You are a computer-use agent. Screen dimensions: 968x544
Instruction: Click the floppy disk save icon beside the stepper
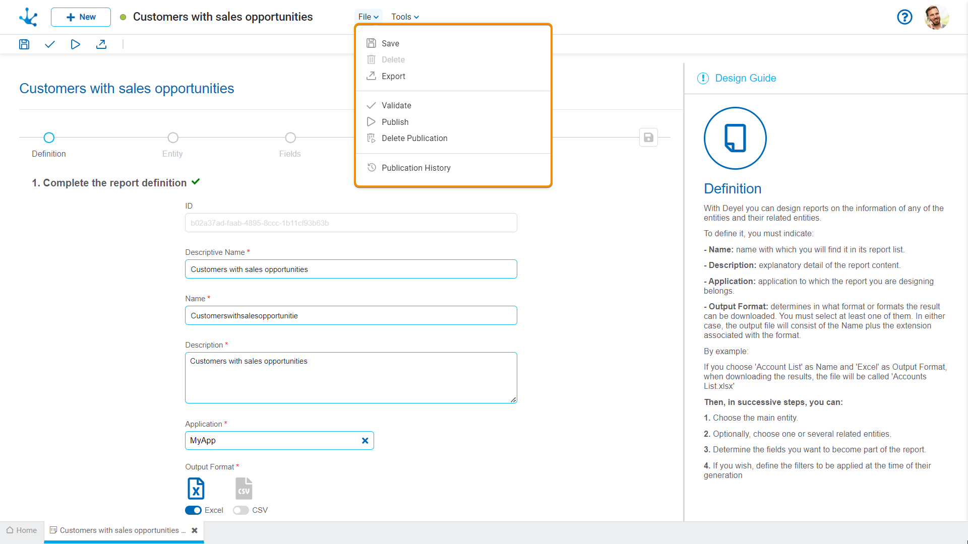tap(648, 138)
